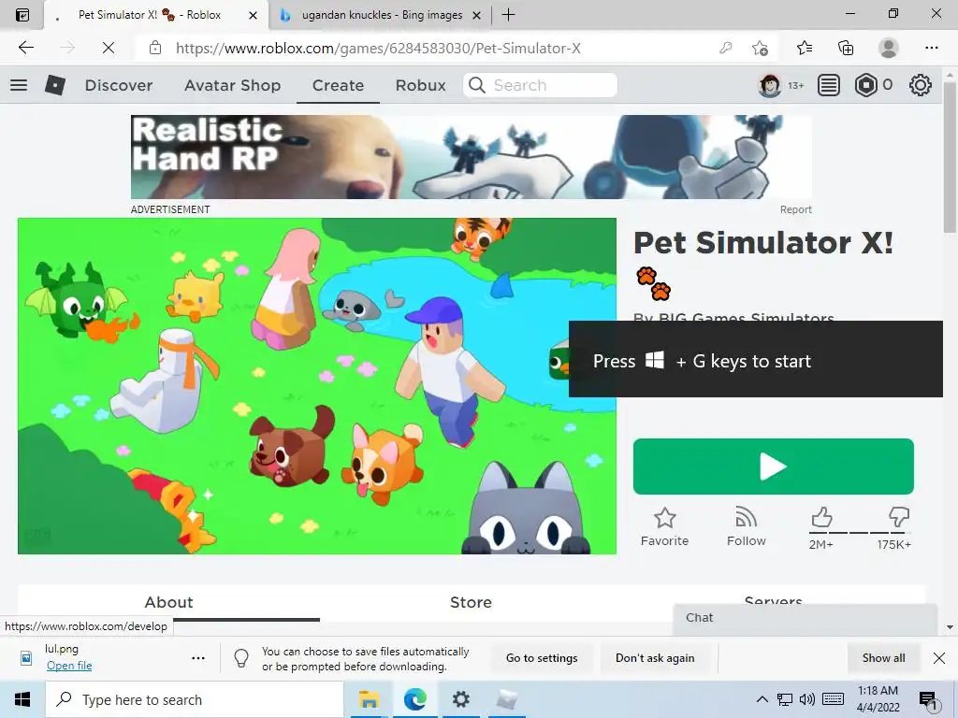Open the touch keyboard tray icon
The width and height of the screenshot is (958, 718).
point(833,699)
